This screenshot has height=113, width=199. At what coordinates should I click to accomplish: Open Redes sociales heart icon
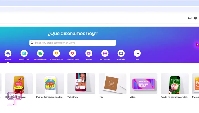click(72, 53)
